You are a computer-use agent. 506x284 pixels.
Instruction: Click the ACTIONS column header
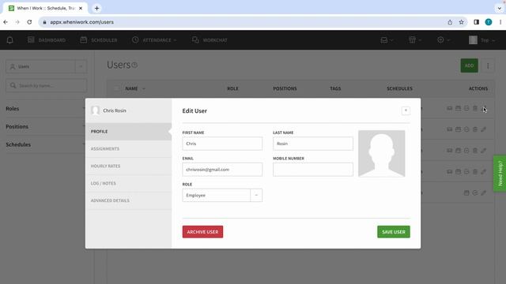[478, 88]
